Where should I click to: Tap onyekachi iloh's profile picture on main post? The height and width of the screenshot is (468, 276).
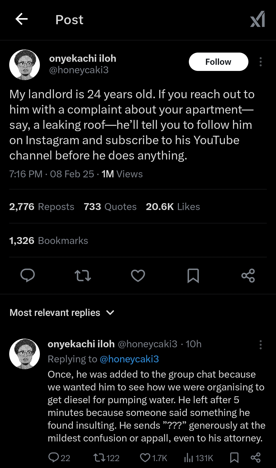(25, 65)
